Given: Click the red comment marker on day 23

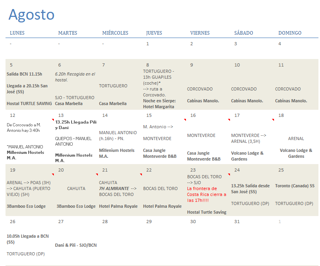Looking at the screenshot, I should (x=229, y=174).
